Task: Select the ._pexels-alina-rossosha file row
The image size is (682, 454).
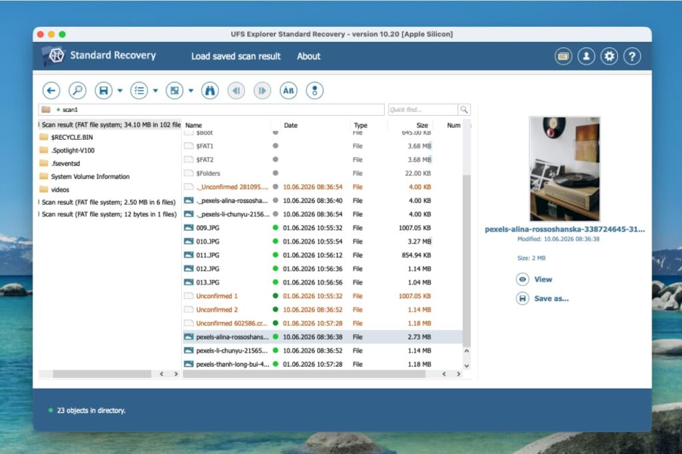Action: [x=322, y=200]
